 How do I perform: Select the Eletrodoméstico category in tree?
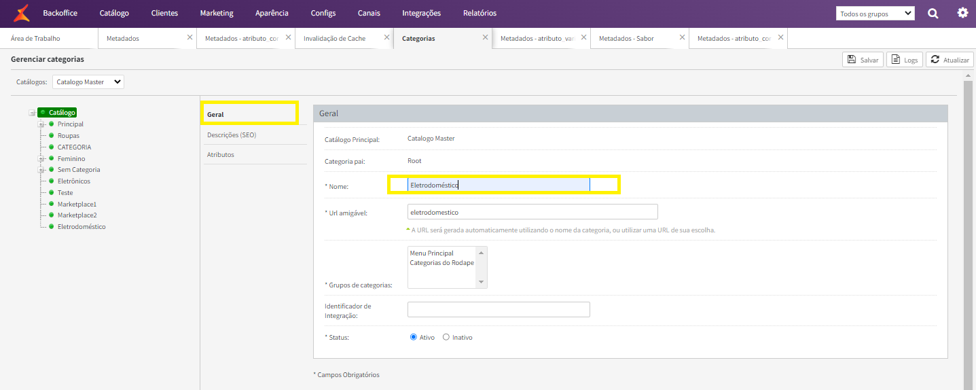coord(82,226)
